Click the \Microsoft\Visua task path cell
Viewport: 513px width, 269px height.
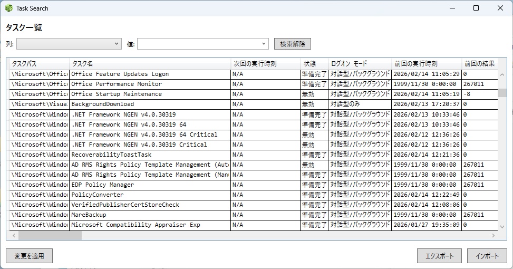pos(40,104)
